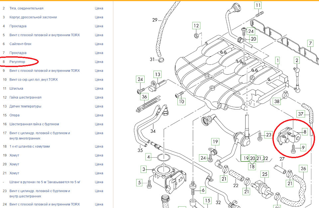319x208 pixels.
Task: Open 'Цена' beside 'Опора'
Action: [99, 115]
